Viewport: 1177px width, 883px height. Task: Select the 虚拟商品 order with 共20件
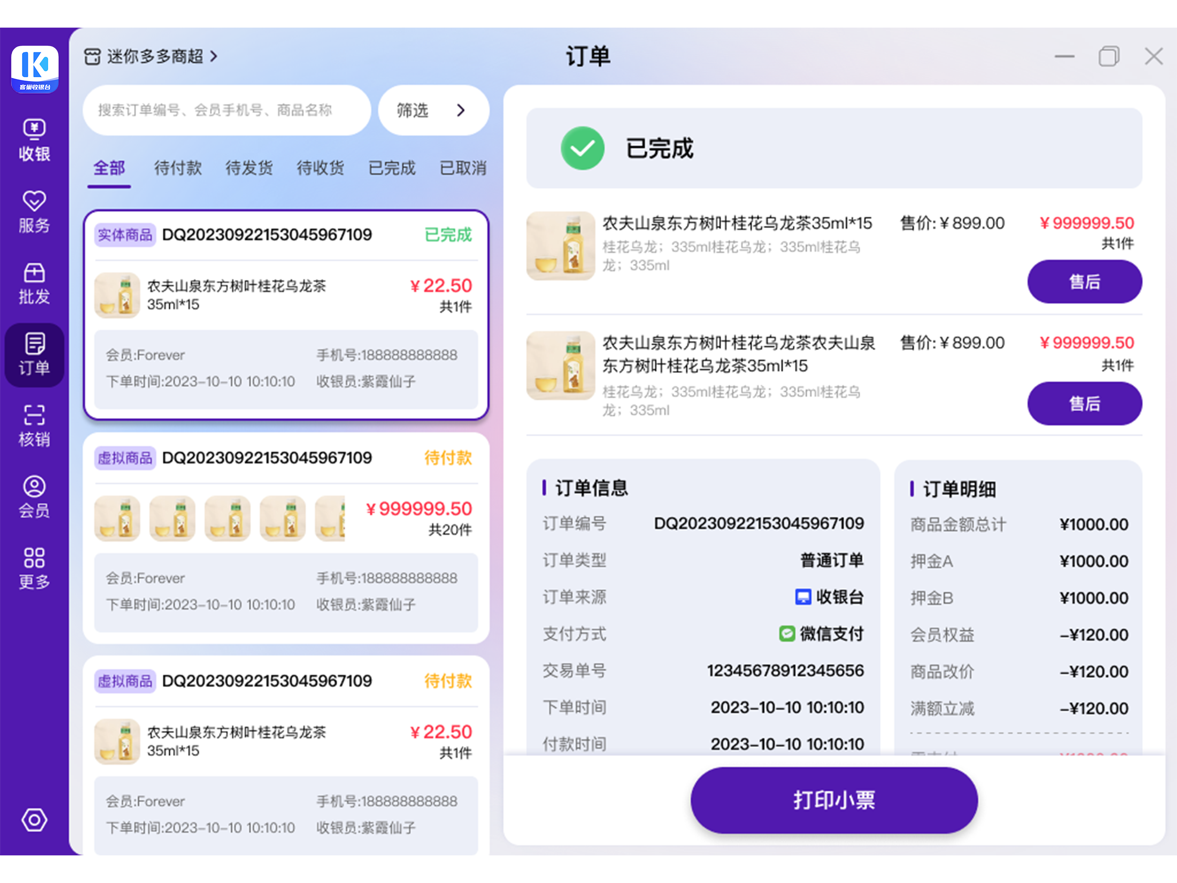tap(286, 538)
